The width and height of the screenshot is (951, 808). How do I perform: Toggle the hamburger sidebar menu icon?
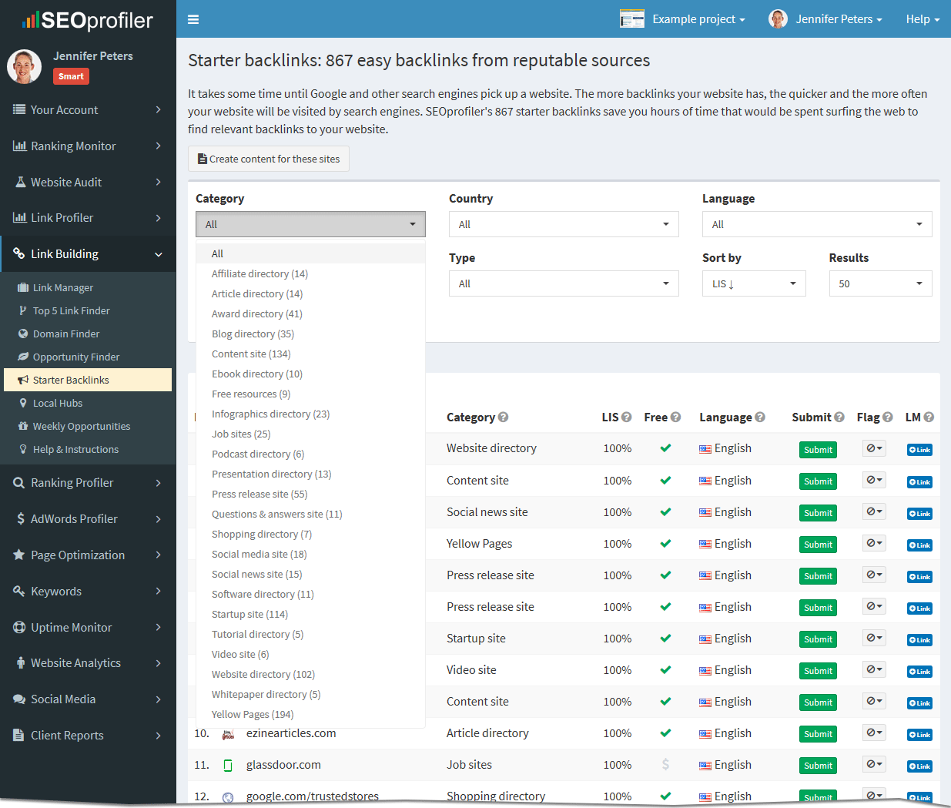pos(193,19)
